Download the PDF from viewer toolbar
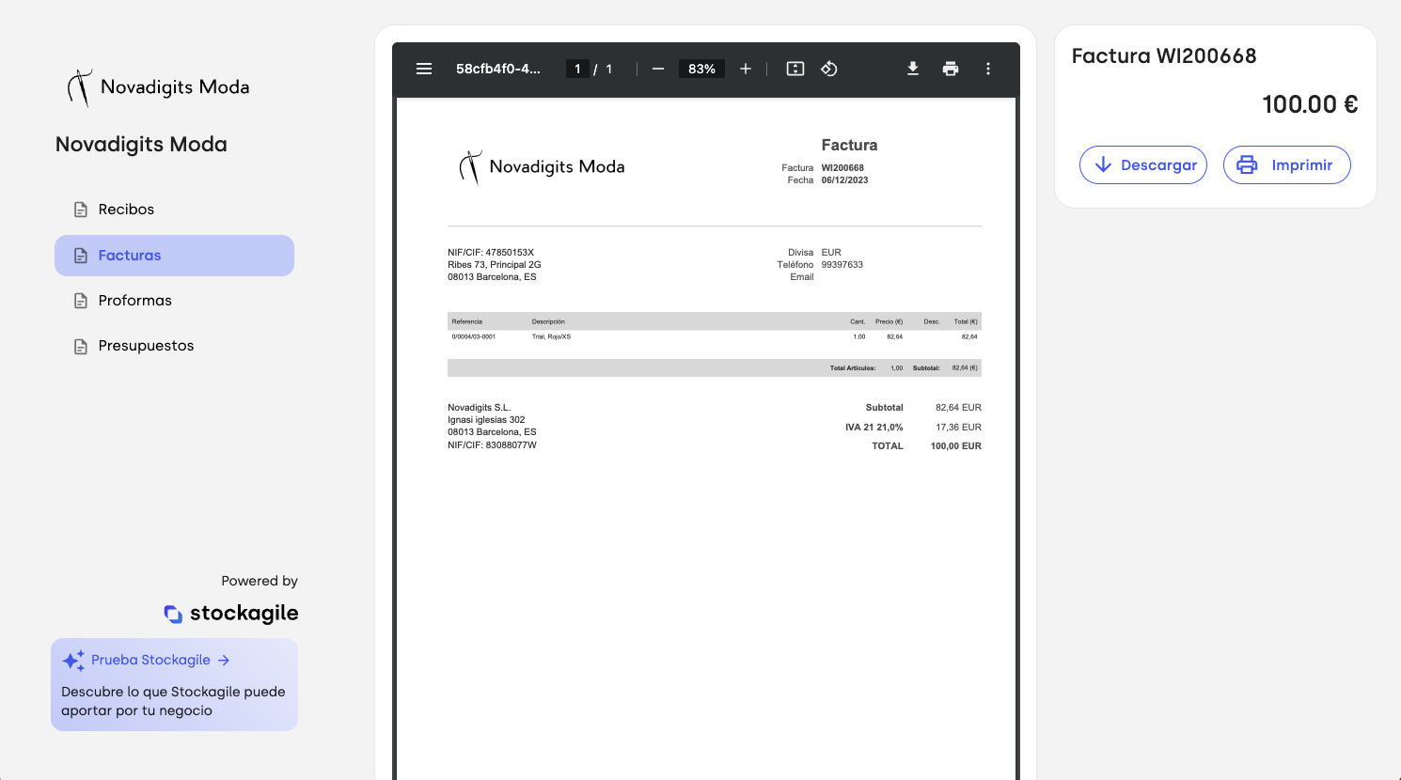 913,69
